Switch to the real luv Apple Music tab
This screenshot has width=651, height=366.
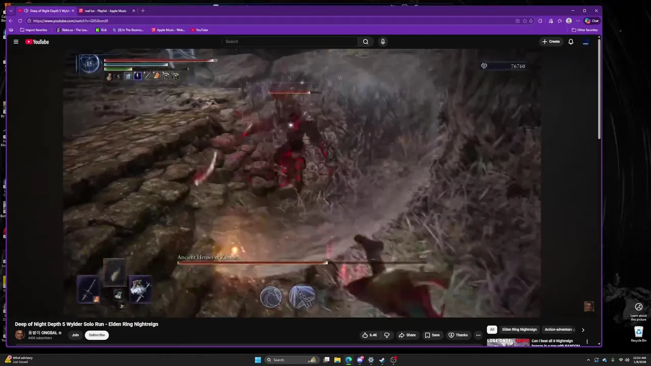click(x=106, y=11)
